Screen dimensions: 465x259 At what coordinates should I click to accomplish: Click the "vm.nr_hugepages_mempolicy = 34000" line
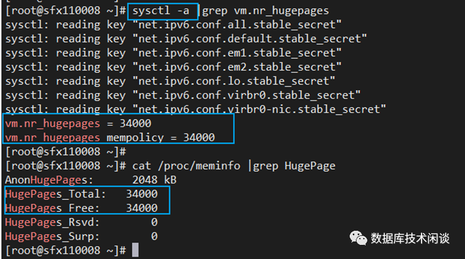point(110,137)
